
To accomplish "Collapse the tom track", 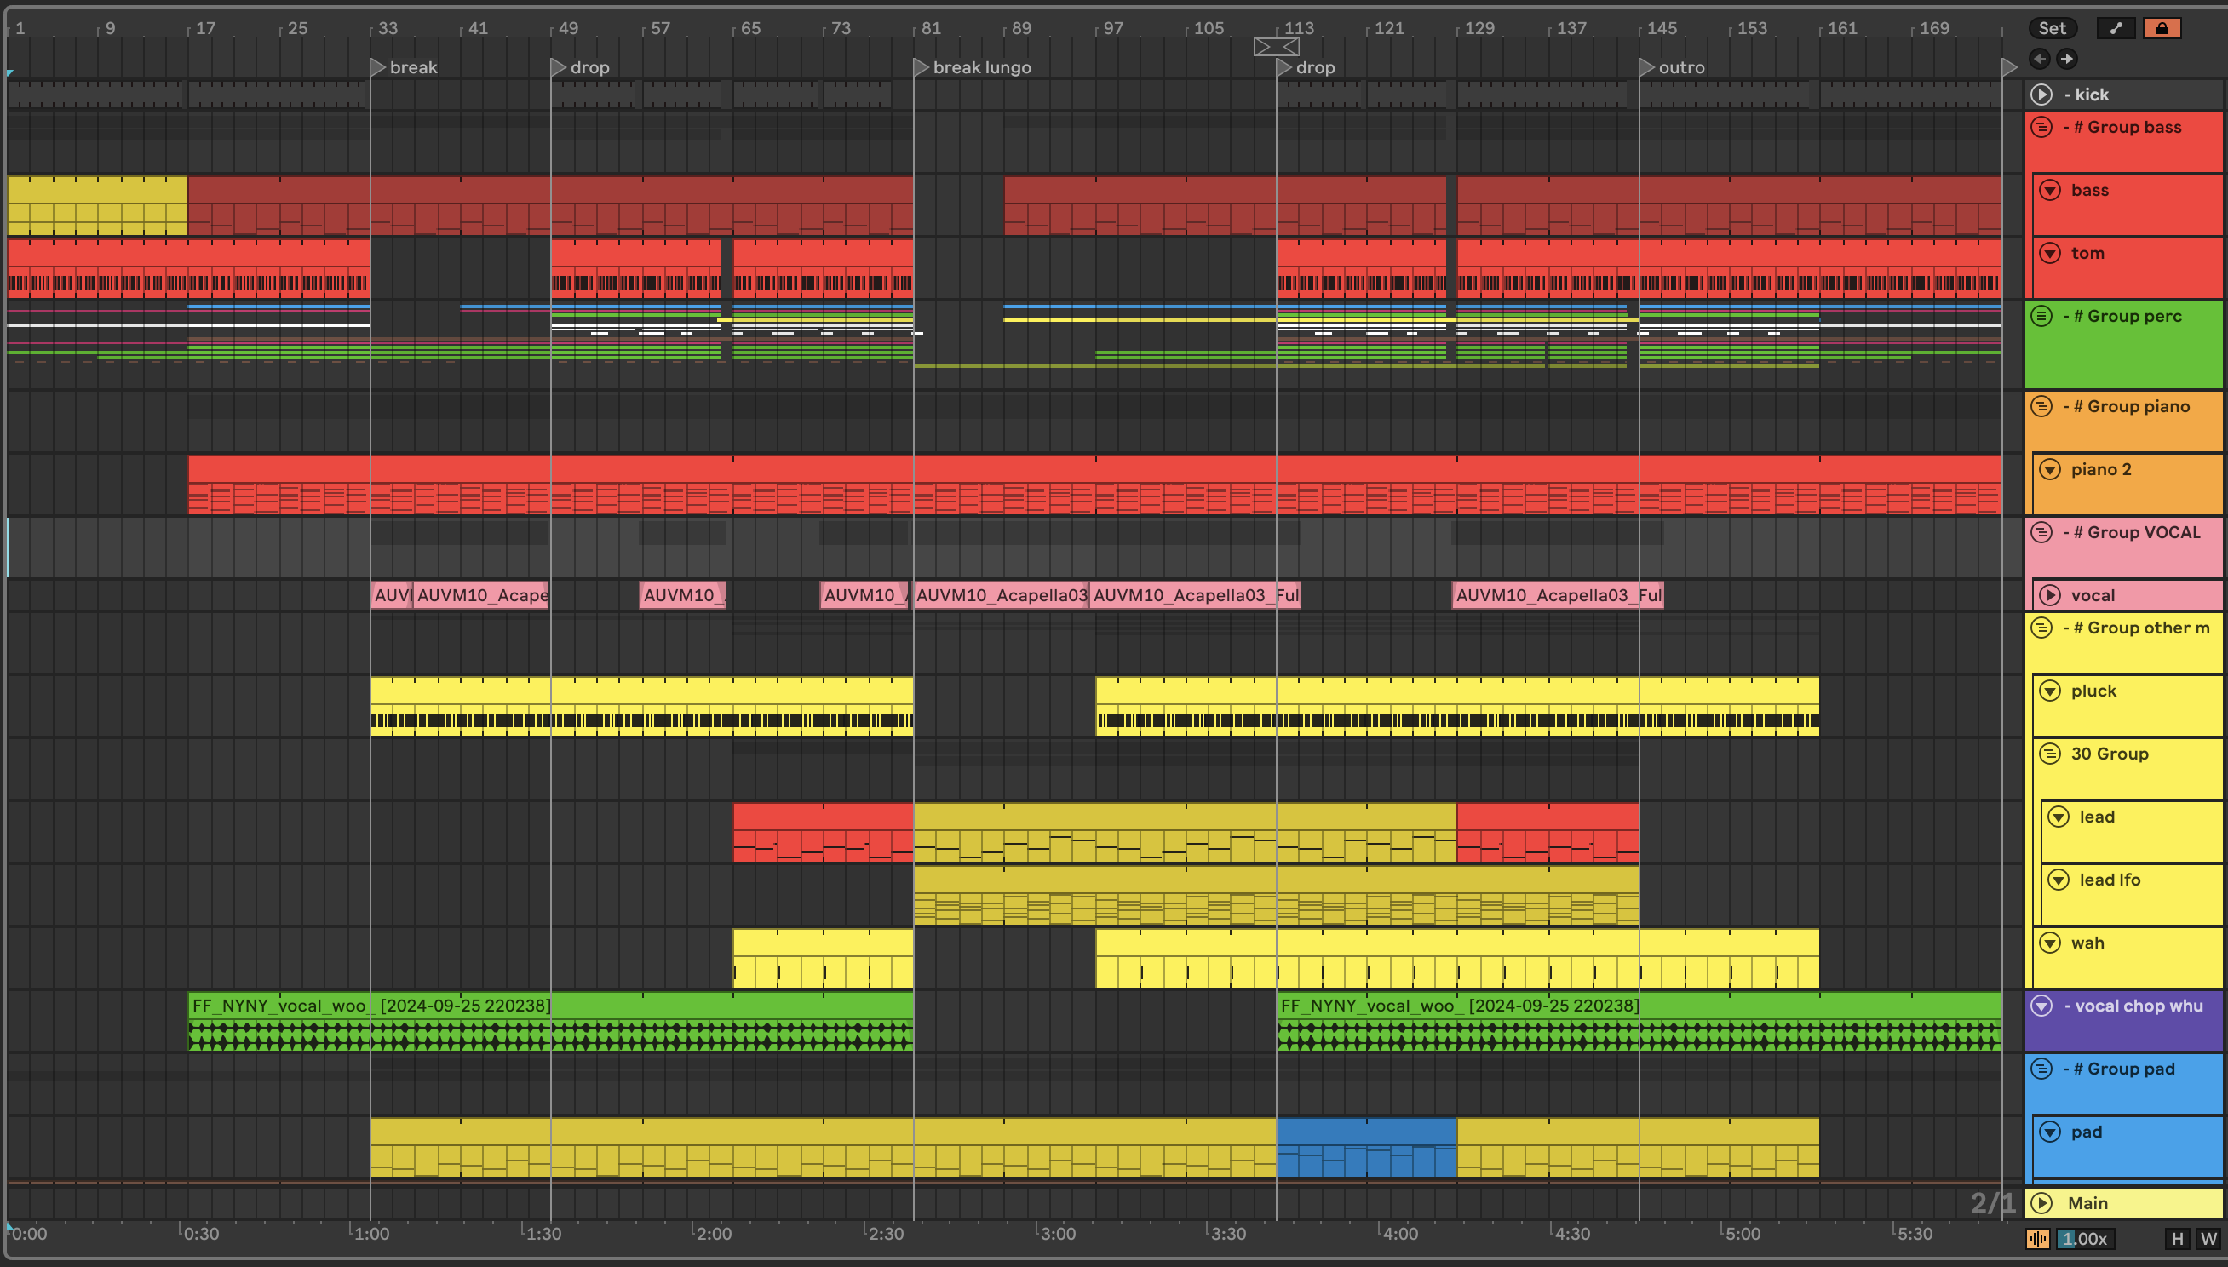I will [x=2051, y=253].
